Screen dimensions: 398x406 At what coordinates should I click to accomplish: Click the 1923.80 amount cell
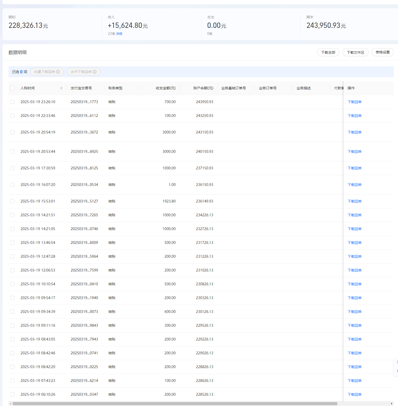(169, 201)
